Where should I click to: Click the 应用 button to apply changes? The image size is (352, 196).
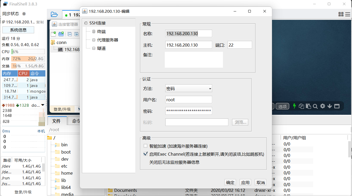[245, 182]
